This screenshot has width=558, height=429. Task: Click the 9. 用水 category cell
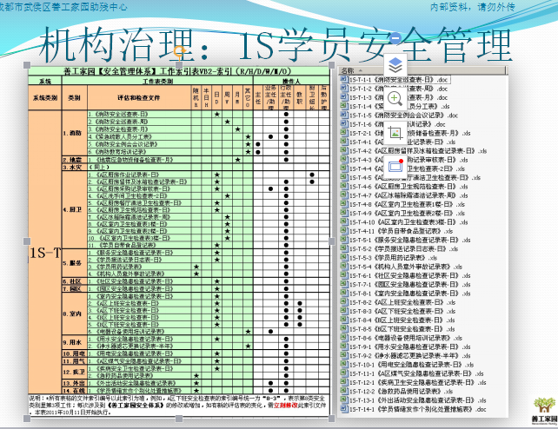[x=75, y=342]
